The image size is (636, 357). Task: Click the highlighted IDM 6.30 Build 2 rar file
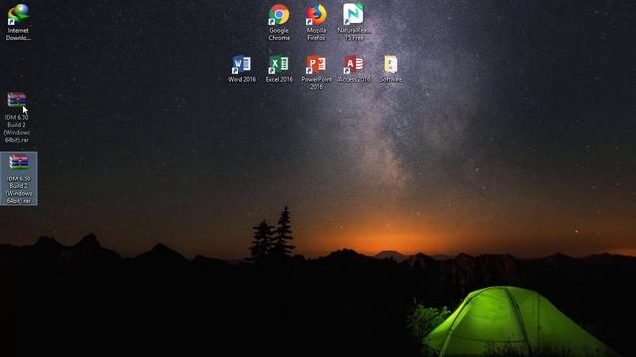pos(19,178)
